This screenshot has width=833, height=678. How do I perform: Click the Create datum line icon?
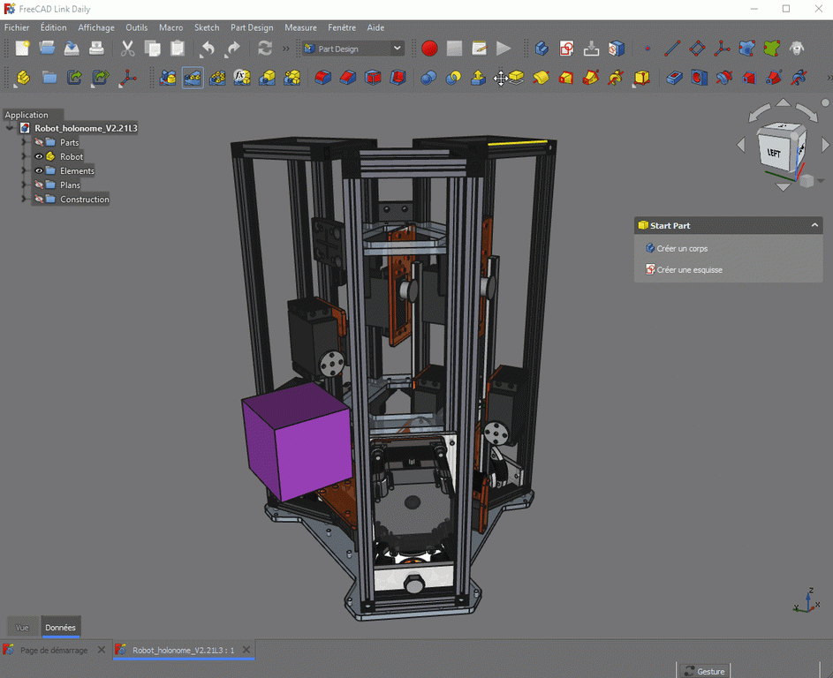point(672,49)
